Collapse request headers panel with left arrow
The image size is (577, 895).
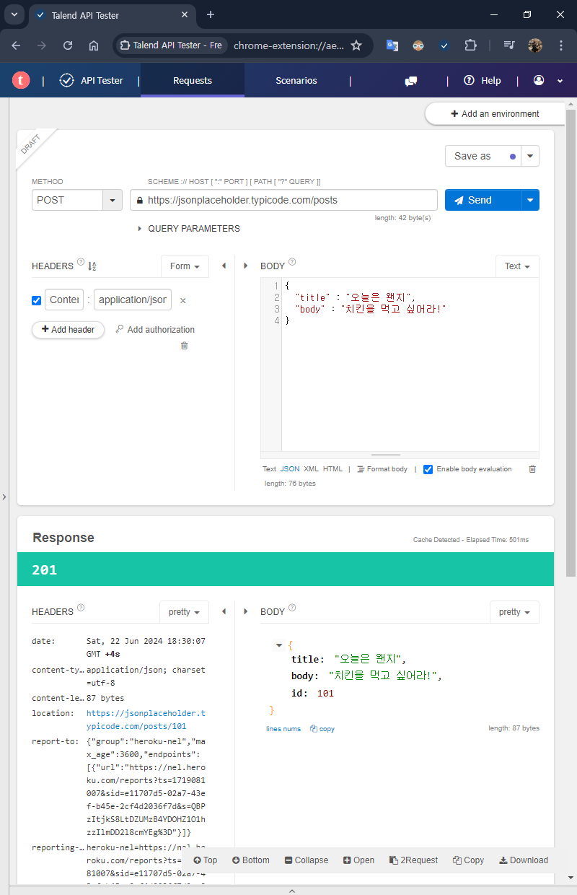pyautogui.click(x=224, y=266)
